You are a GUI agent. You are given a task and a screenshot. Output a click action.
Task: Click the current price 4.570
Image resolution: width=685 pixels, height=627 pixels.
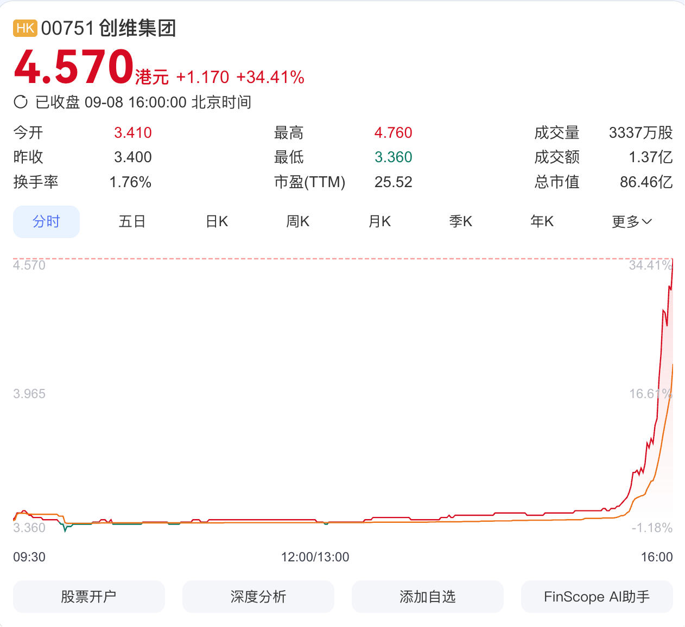coord(74,68)
